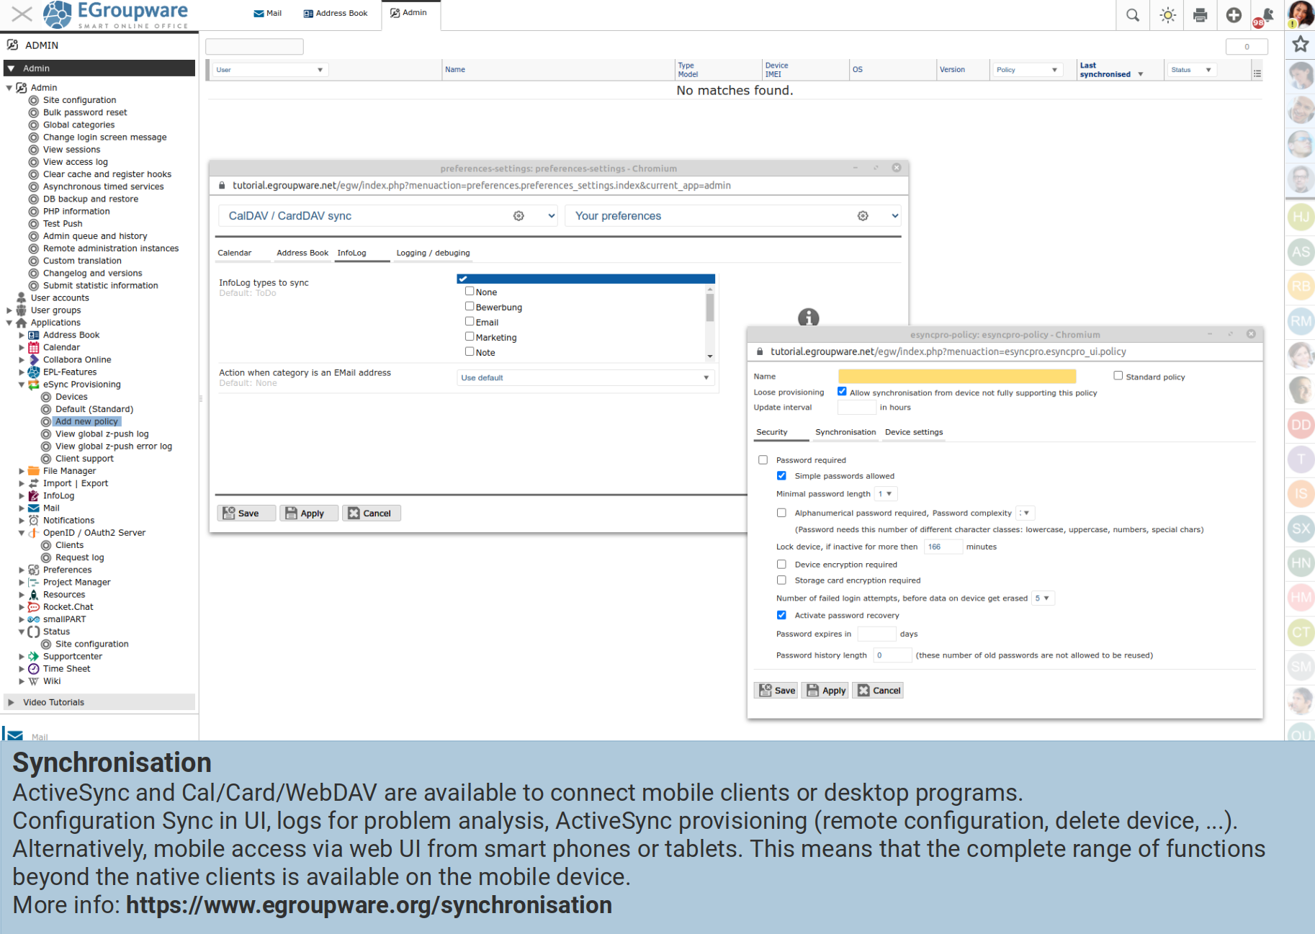
Task: Open notifications bell with red badge
Action: tap(1266, 15)
